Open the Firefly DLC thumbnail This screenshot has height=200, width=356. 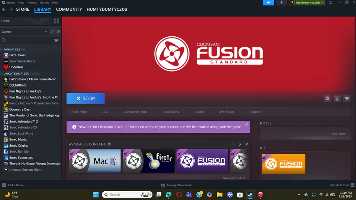coord(149,161)
